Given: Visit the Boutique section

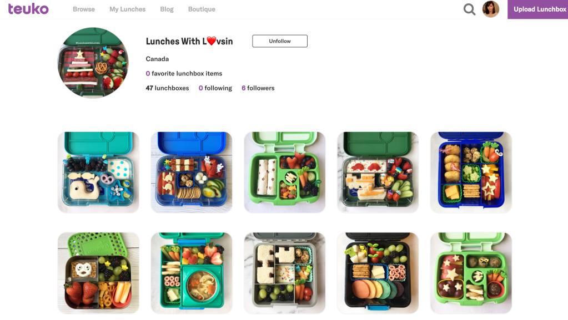Looking at the screenshot, I should click(202, 9).
